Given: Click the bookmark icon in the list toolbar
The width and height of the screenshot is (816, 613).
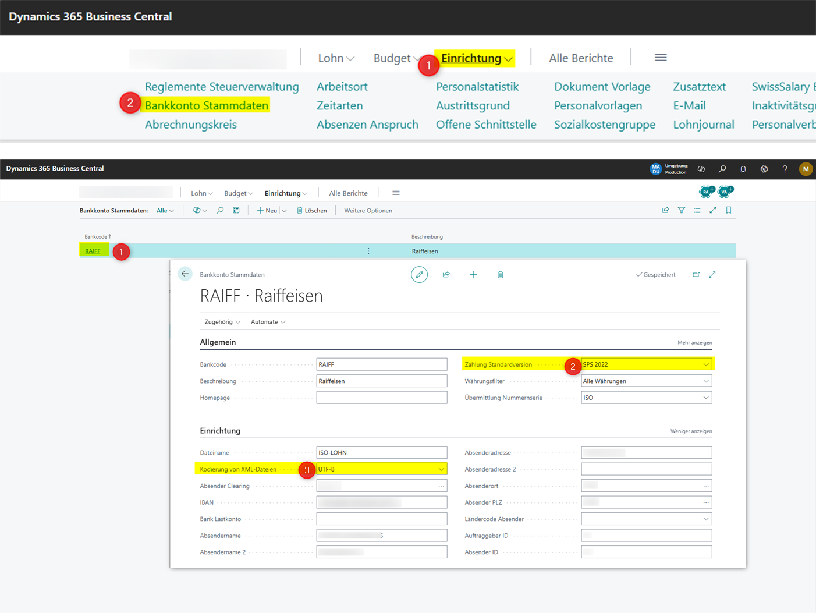Looking at the screenshot, I should click(x=729, y=210).
